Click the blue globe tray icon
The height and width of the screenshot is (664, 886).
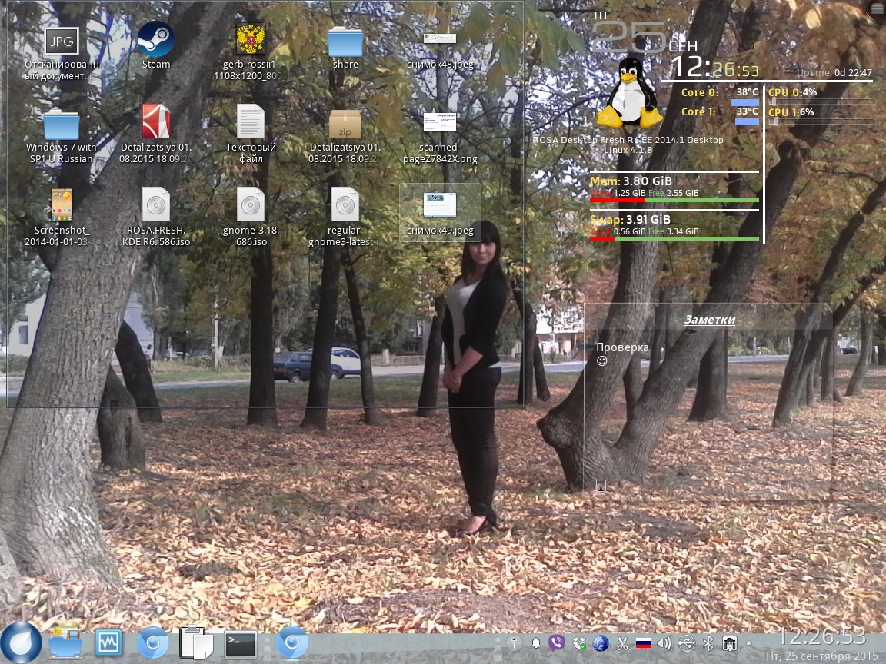point(601,642)
